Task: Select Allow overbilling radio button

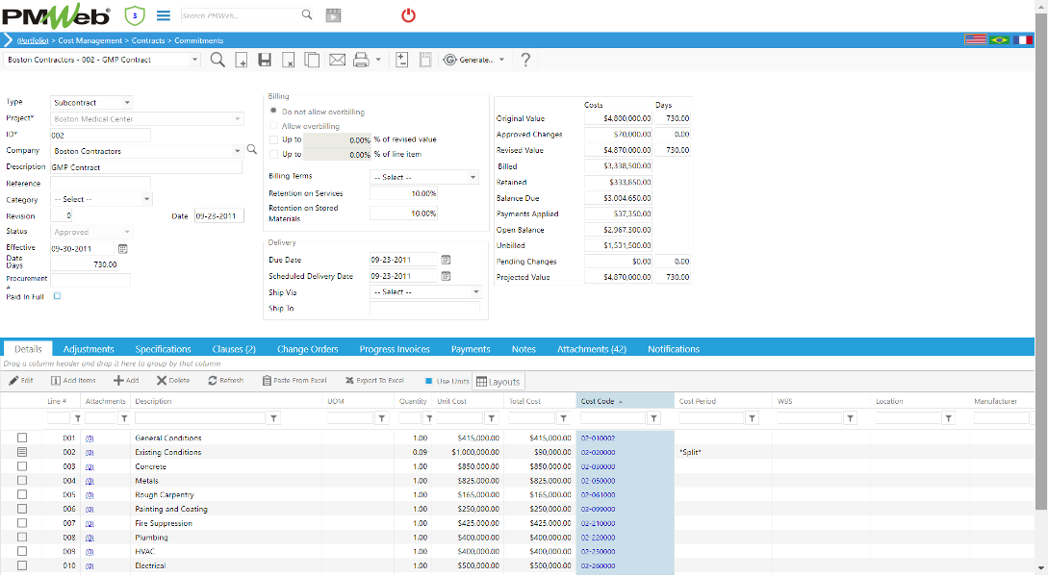Action: pyautogui.click(x=273, y=126)
